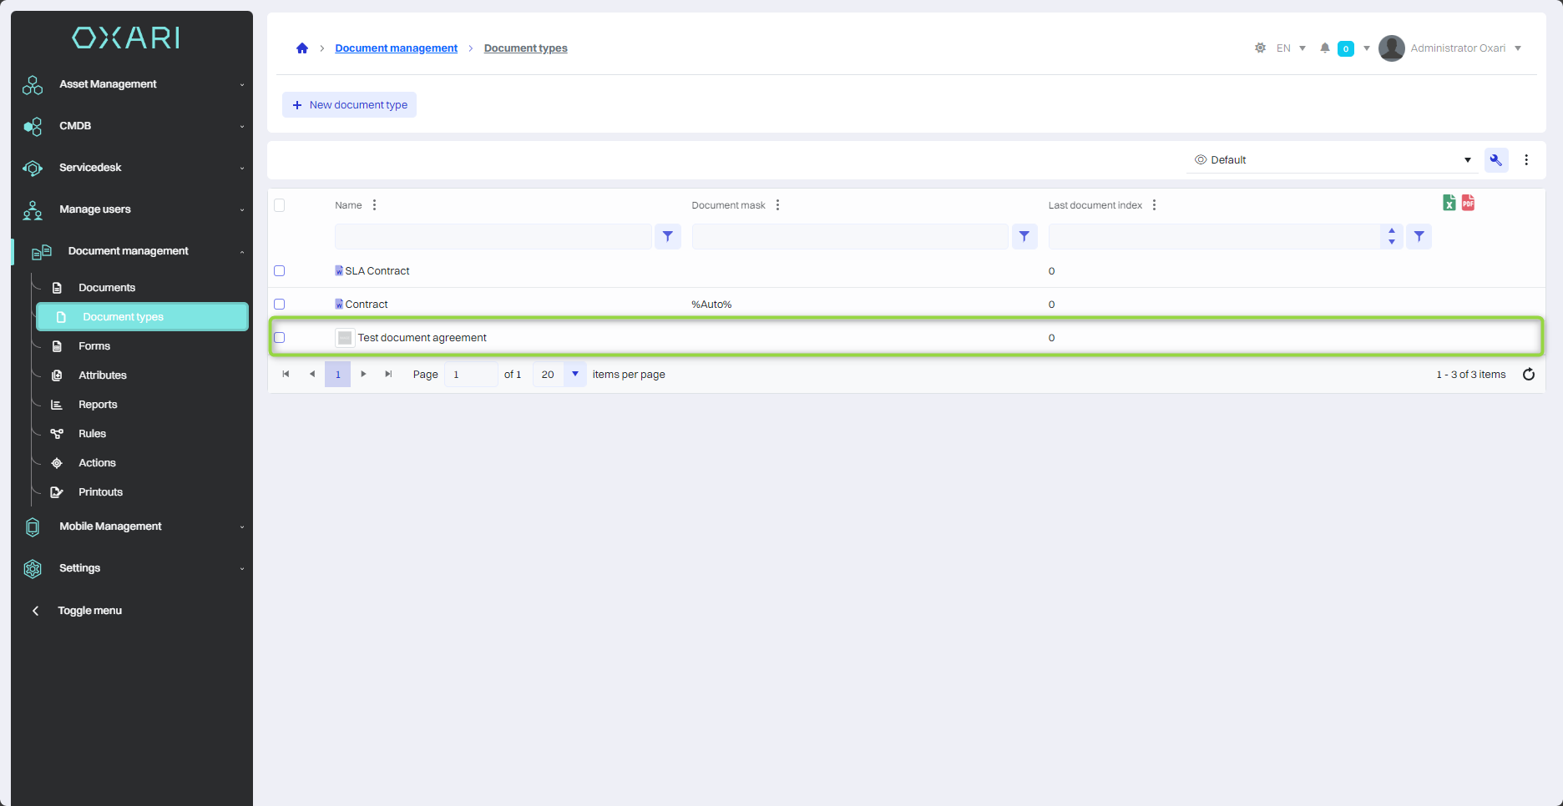This screenshot has width=1563, height=806.
Task: Open Reports in the sidebar
Action: tap(98, 405)
